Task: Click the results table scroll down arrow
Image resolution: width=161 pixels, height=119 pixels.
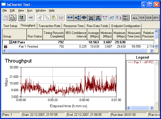Action: [156, 46]
